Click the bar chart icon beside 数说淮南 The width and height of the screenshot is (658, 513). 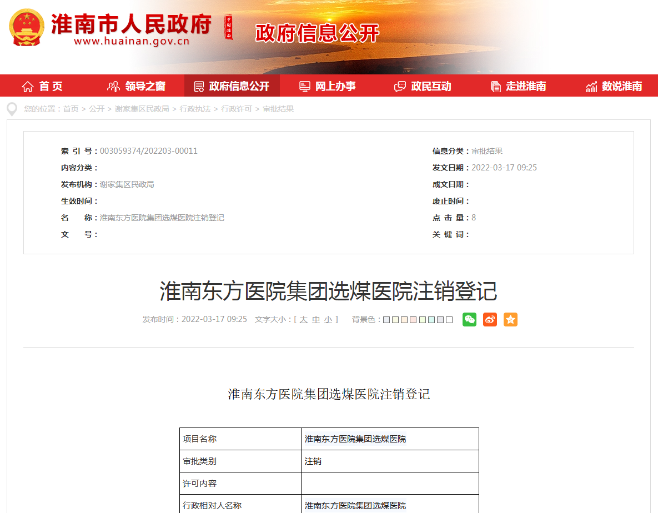(591, 86)
